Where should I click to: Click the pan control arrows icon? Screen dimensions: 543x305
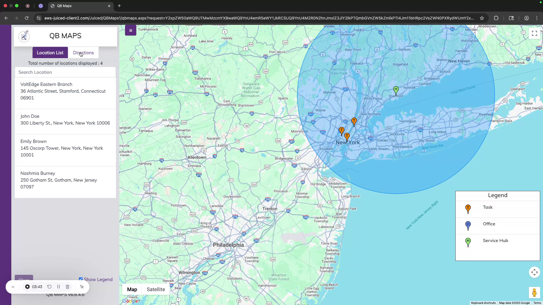pyautogui.click(x=534, y=272)
